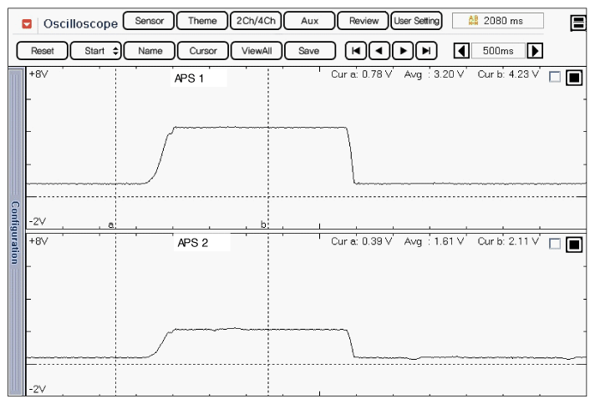Open the Sensor menu
Screen dimensions: 595x404
click(x=149, y=21)
